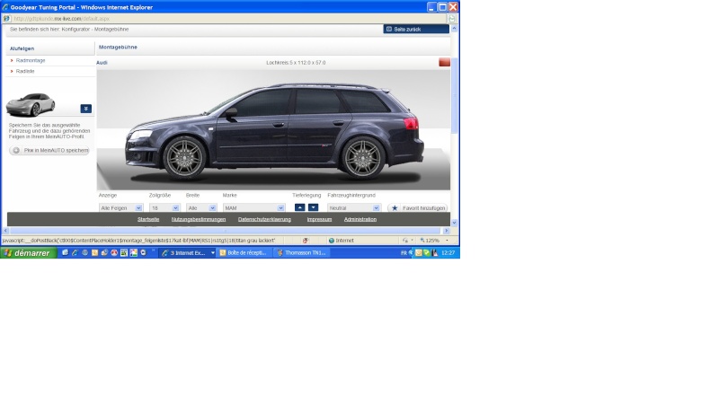Click the compatibility icon at address bar end
This screenshot has width=719, height=404.
(452, 19)
